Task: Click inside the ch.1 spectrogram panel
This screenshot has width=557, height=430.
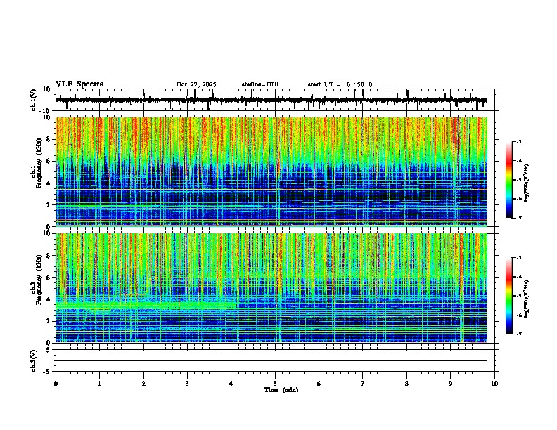Action: pyautogui.click(x=271, y=171)
